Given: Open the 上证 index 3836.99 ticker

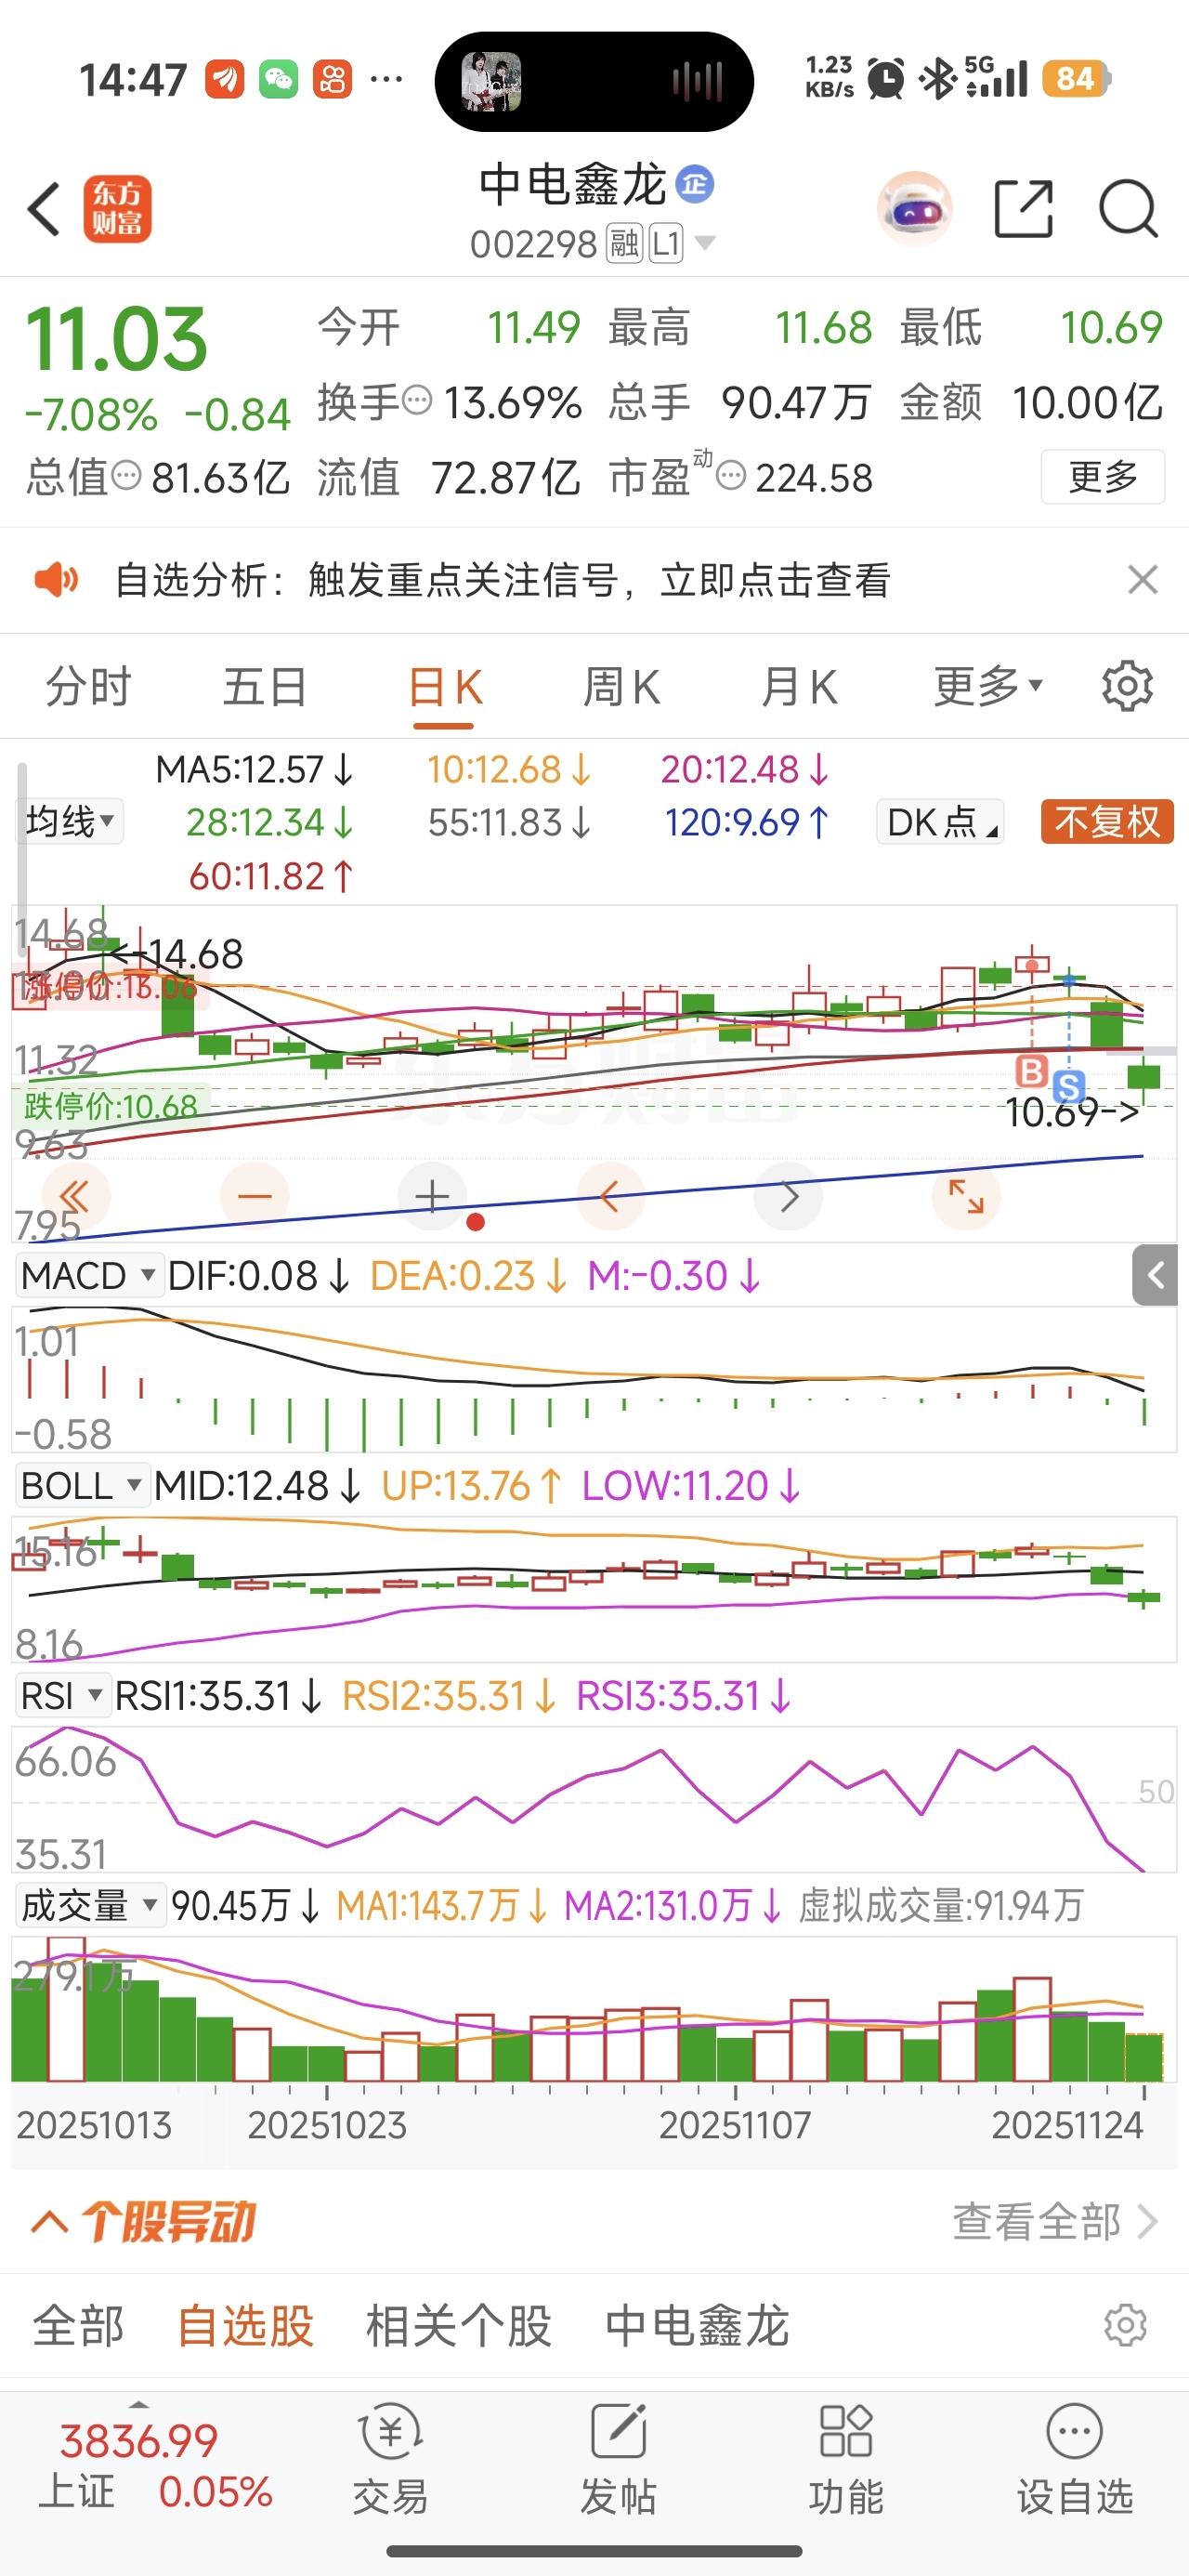Looking at the screenshot, I should (x=155, y=2467).
